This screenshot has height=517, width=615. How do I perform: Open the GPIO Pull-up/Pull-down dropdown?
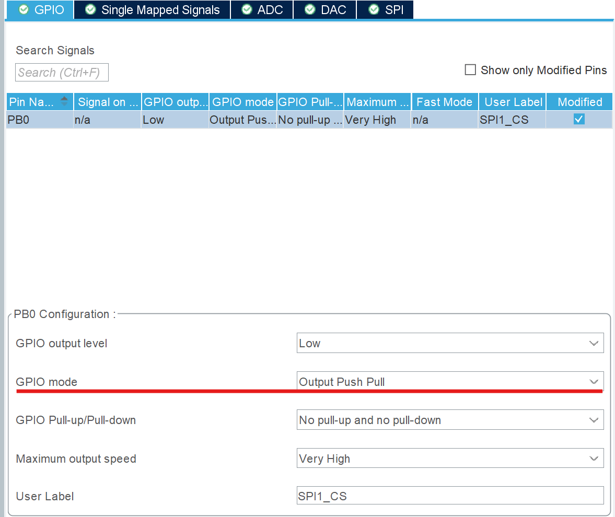450,420
